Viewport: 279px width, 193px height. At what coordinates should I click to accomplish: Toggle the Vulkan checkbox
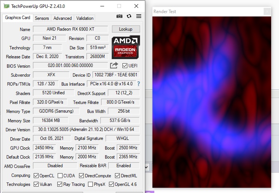[x=36, y=184]
